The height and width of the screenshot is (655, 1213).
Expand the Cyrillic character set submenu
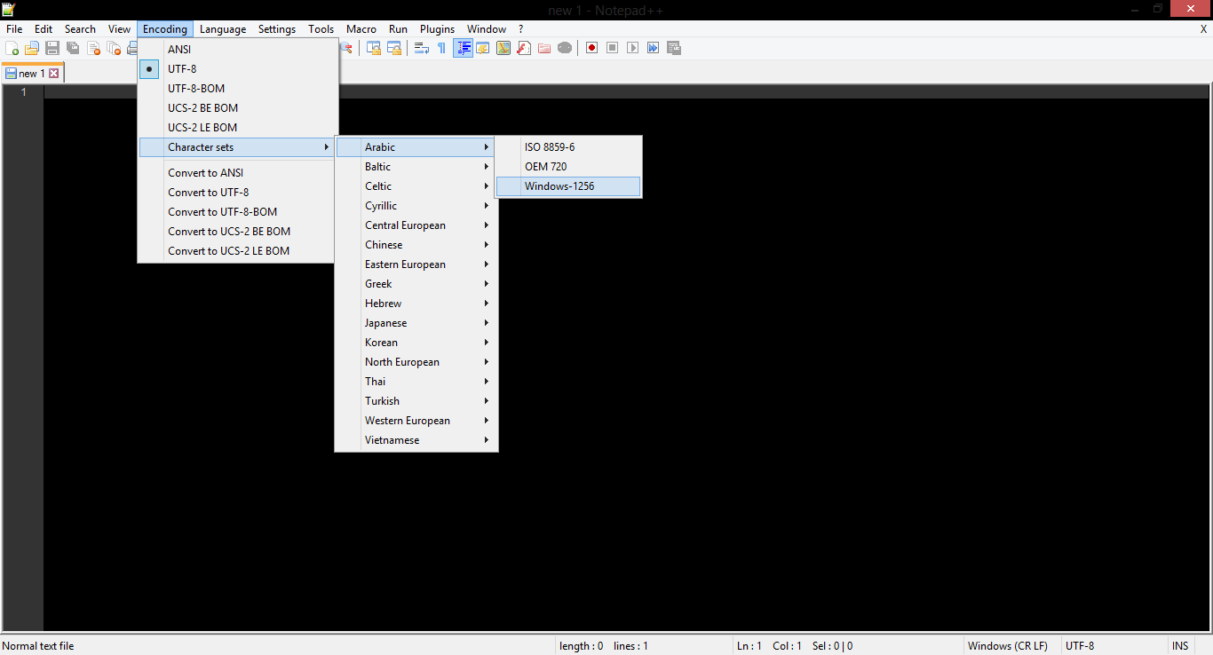[x=416, y=206]
